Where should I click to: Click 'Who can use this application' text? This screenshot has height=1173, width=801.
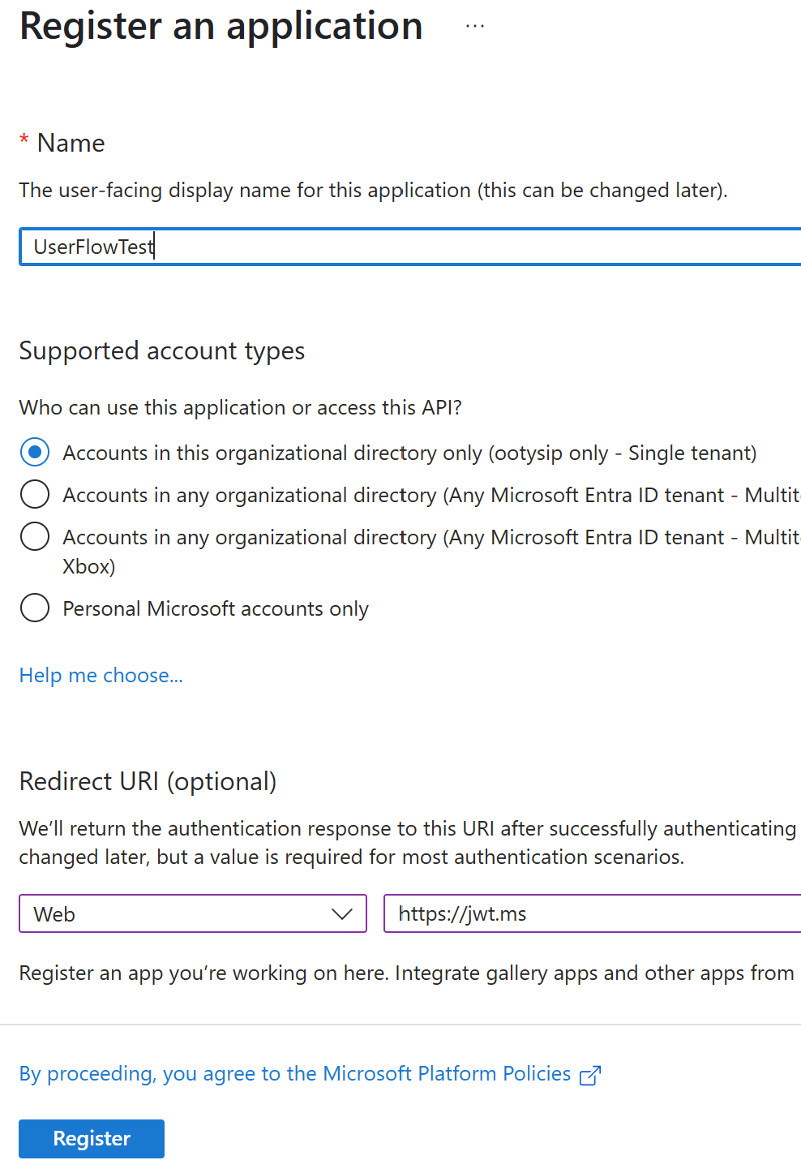point(241,407)
